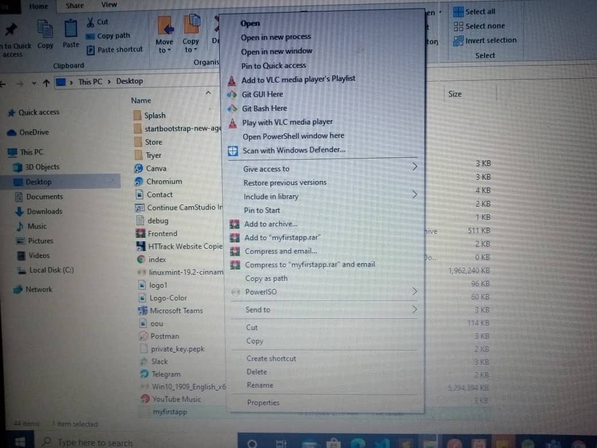This screenshot has width=597, height=448.
Task: Open Pictures in navigation pane
Action: coord(34,241)
